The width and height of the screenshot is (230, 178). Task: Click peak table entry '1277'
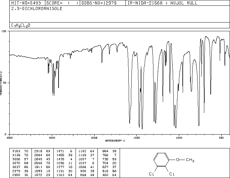point(60,167)
